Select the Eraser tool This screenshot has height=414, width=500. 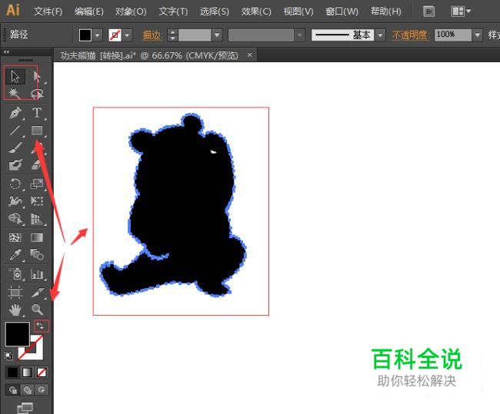37,164
